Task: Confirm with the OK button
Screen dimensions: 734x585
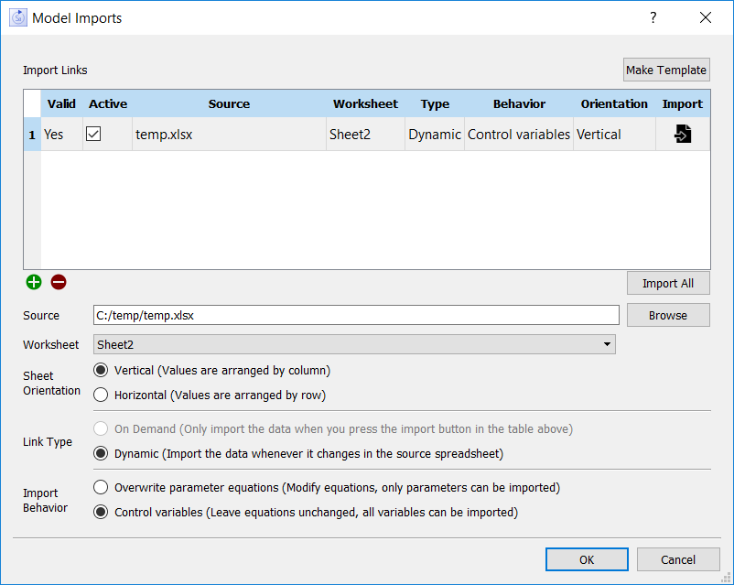Action: pos(587,559)
